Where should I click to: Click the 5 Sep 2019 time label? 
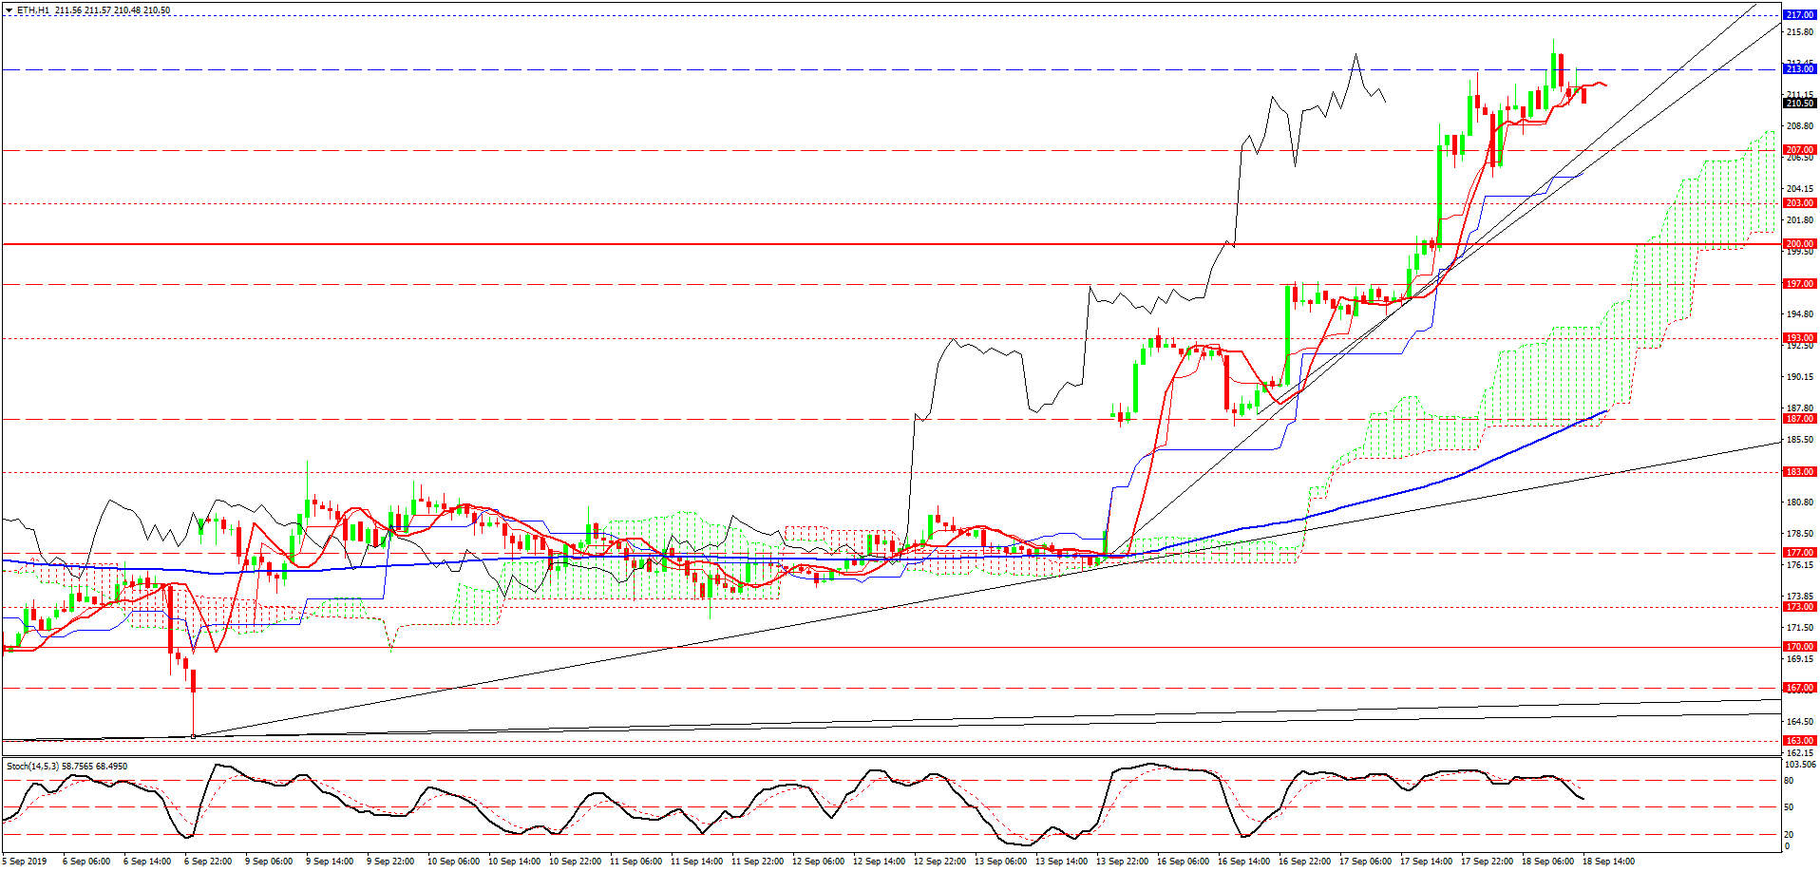[x=24, y=862]
